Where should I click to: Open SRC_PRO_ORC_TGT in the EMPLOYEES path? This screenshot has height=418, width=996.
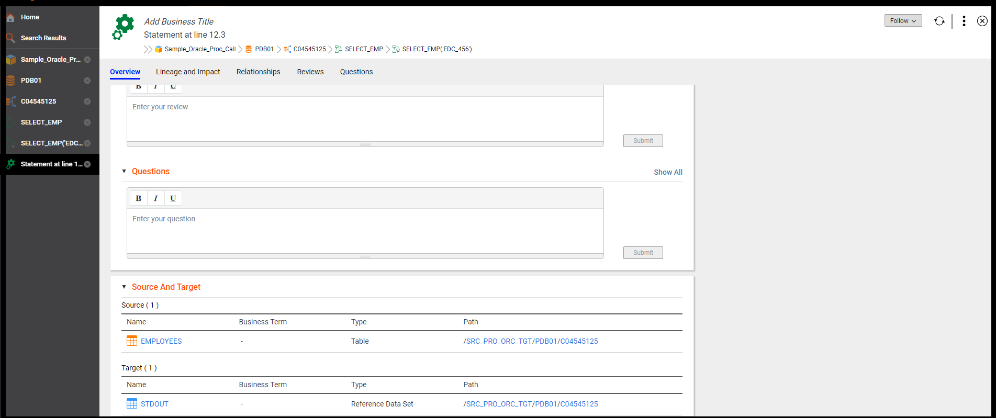(x=499, y=341)
